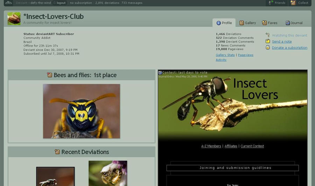The width and height of the screenshot is (315, 186).
Task: Open the Friends menu icon
Action: [x=271, y=2]
